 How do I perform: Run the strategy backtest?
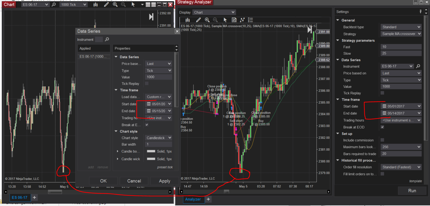click(412, 191)
